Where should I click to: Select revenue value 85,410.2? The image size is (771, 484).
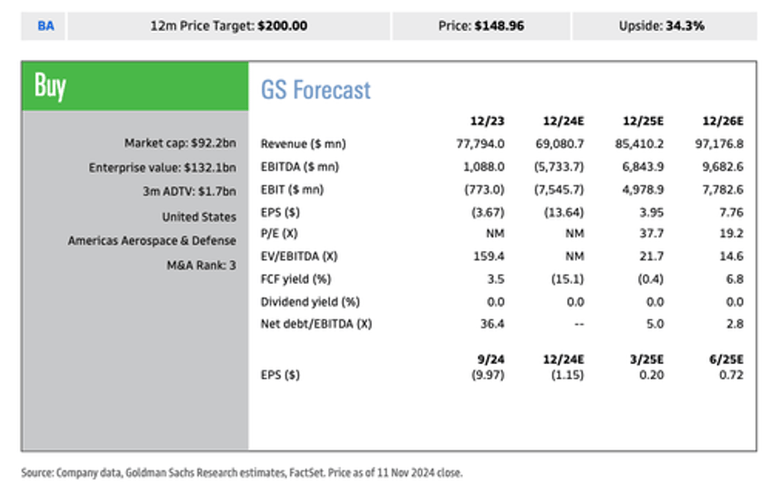tap(639, 144)
